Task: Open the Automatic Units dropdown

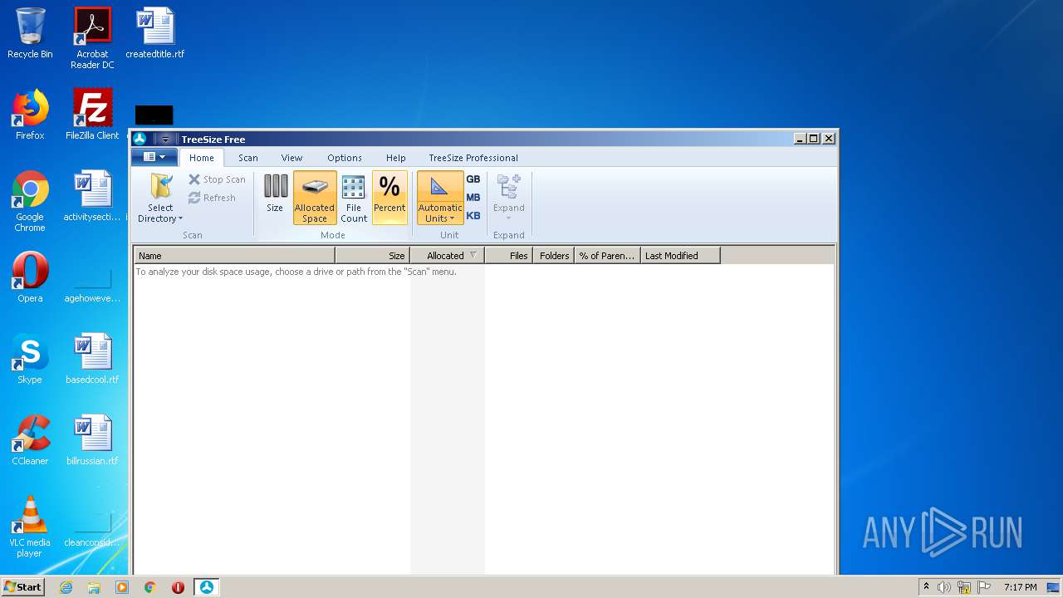Action: coord(440,198)
